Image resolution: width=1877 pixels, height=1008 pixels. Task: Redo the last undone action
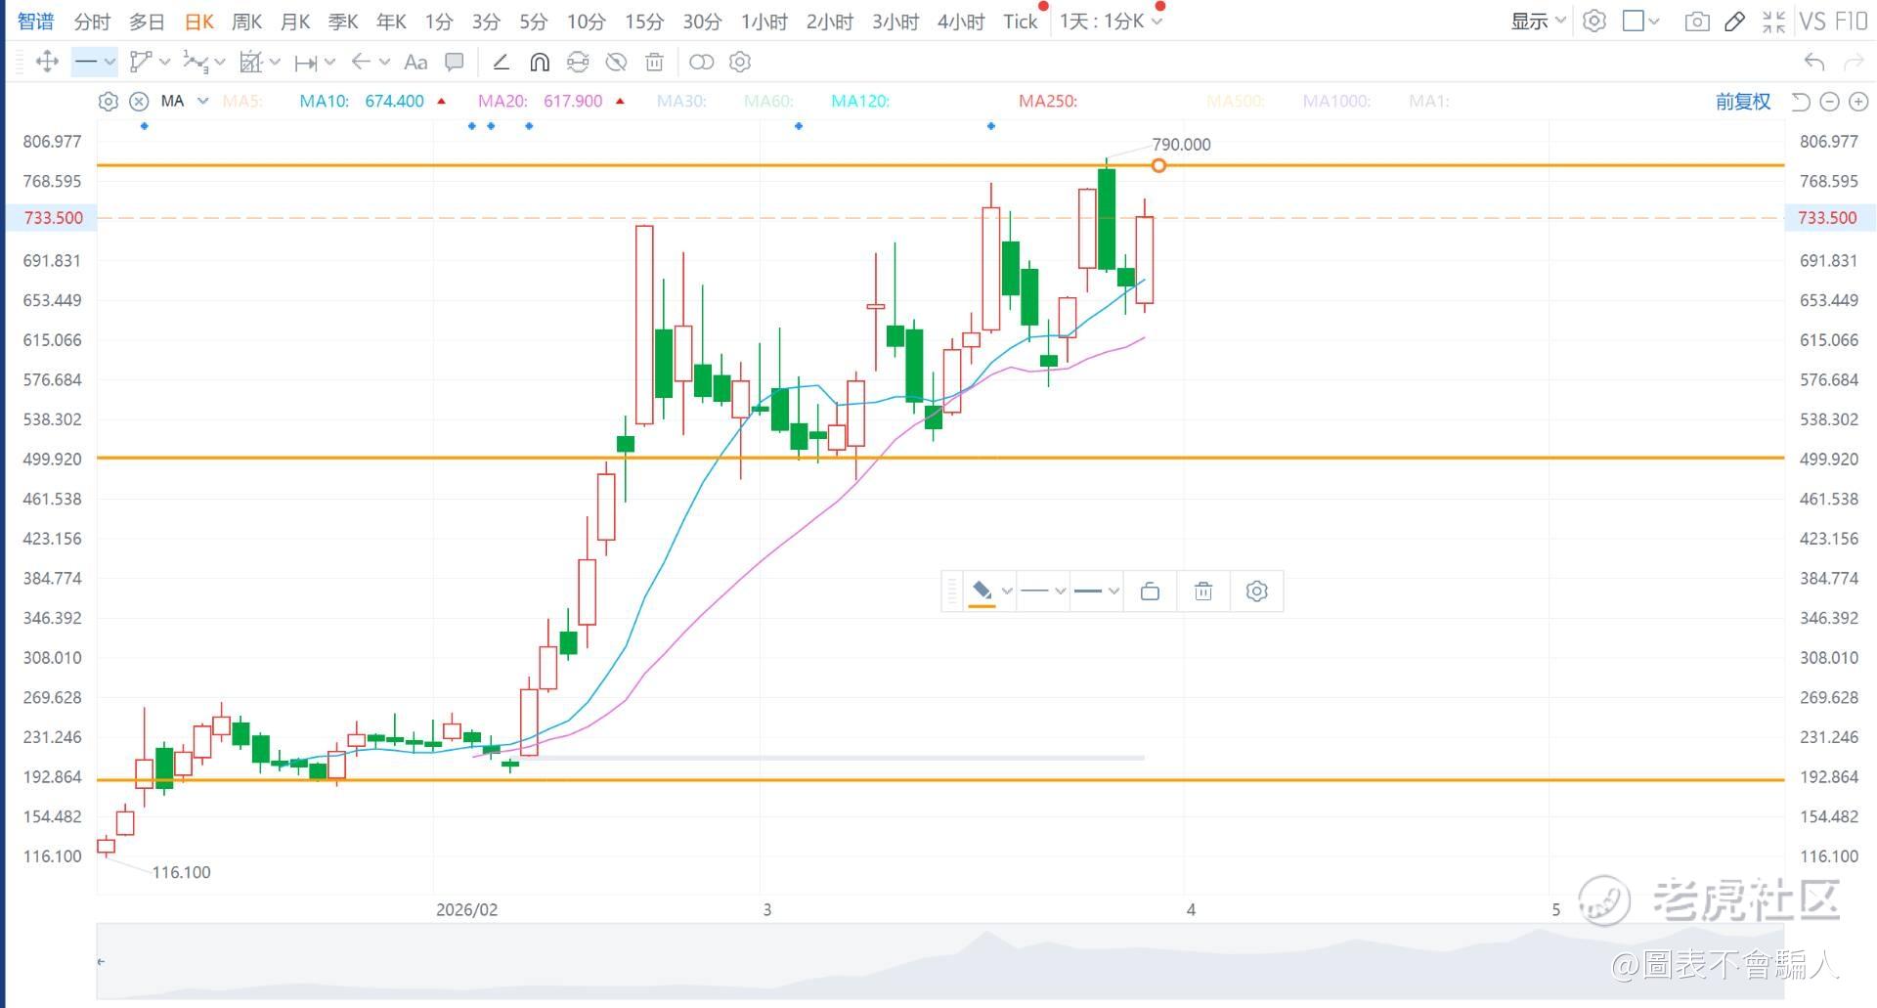pos(1853,62)
